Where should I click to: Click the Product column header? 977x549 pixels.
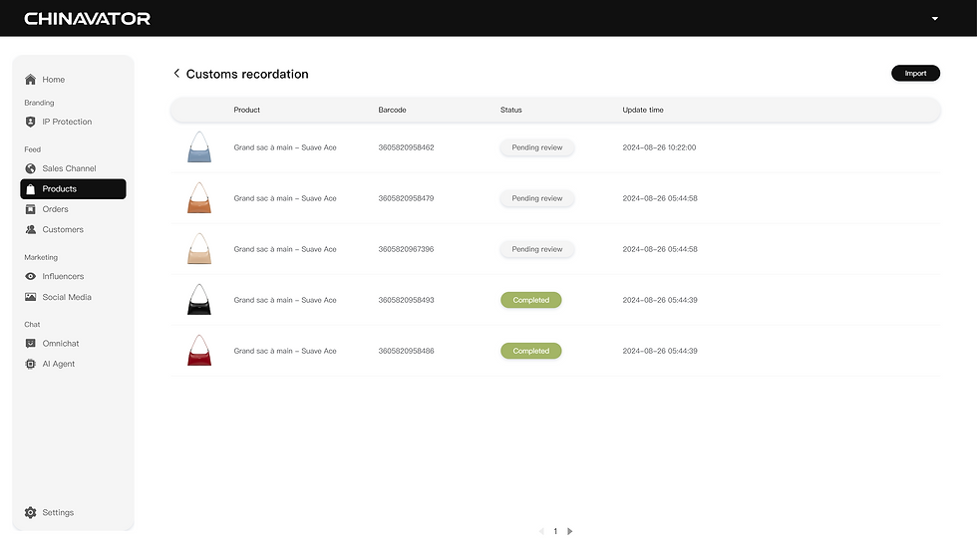(x=247, y=110)
